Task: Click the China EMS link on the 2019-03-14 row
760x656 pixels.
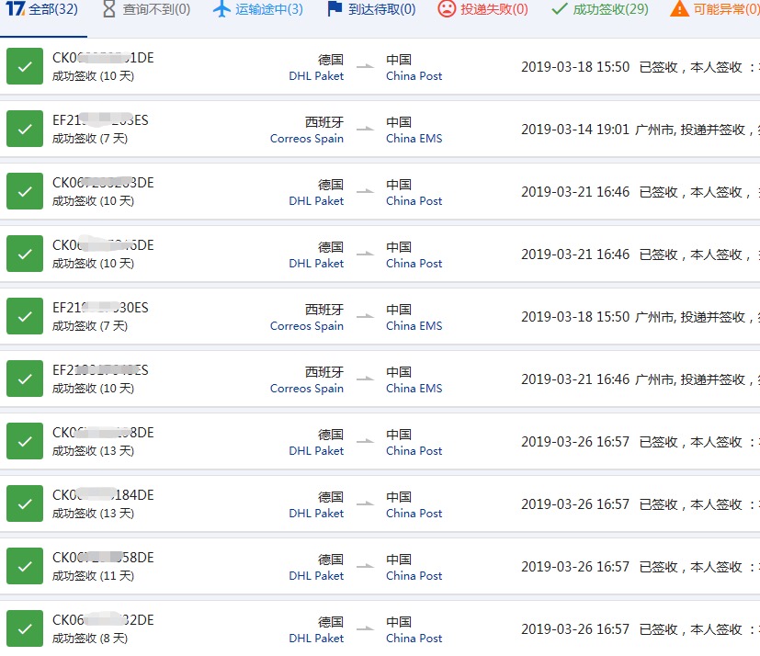Action: [414, 139]
